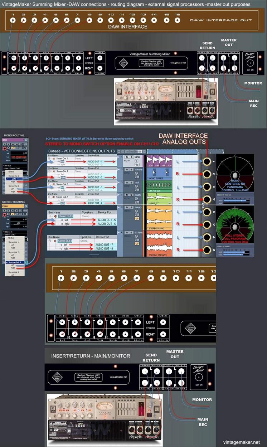The image size is (267, 447).
Task: Open vintagemaker.net link at bottom right
Action: pyautogui.click(x=242, y=442)
